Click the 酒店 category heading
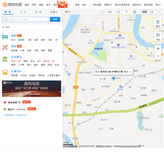Image resolution: width=164 pixels, height=164 pixels. coord(14,36)
